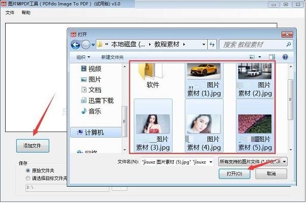306x203 pixels.
Task: Select 音乐 library in the sidebar
Action: click(94, 111)
